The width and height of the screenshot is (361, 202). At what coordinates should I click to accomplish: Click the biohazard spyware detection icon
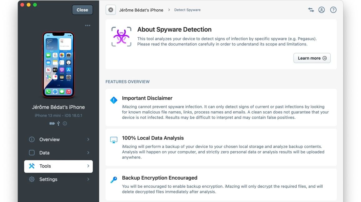click(121, 37)
